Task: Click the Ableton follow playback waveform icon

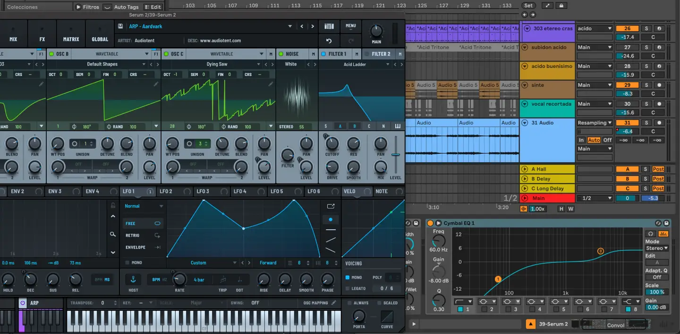Action: pyautogui.click(x=523, y=209)
